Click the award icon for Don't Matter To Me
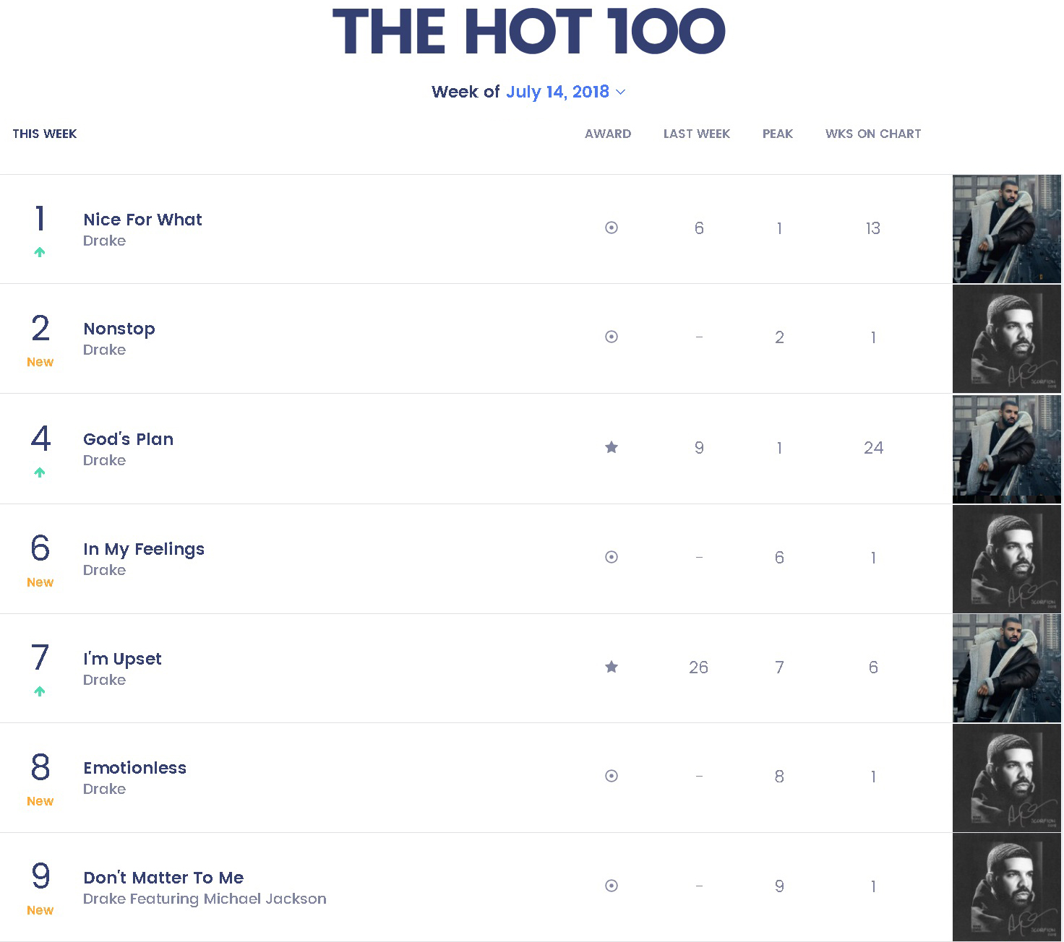 click(x=612, y=886)
